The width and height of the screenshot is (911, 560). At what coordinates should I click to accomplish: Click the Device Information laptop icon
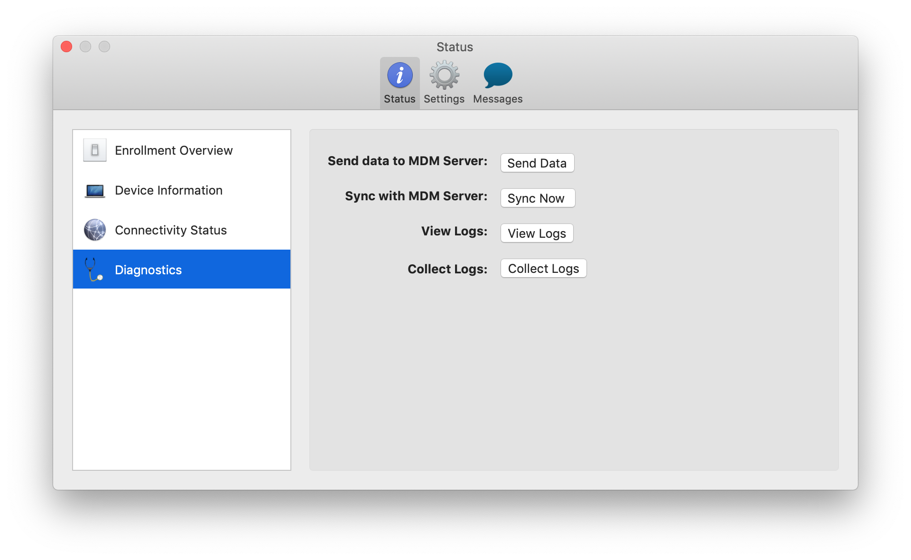(95, 191)
